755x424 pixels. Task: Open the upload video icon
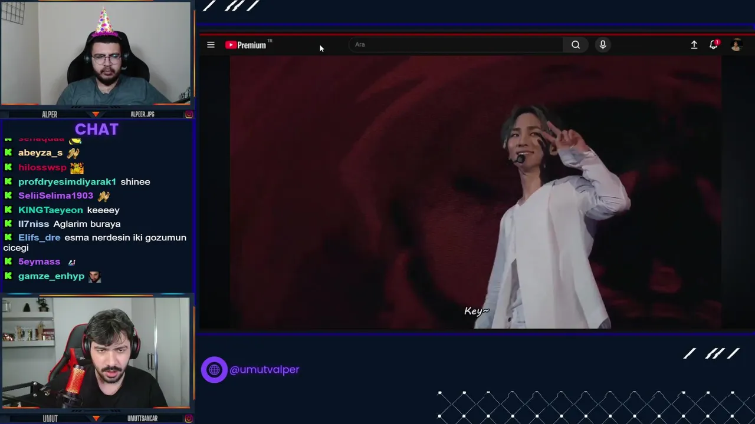coord(694,45)
